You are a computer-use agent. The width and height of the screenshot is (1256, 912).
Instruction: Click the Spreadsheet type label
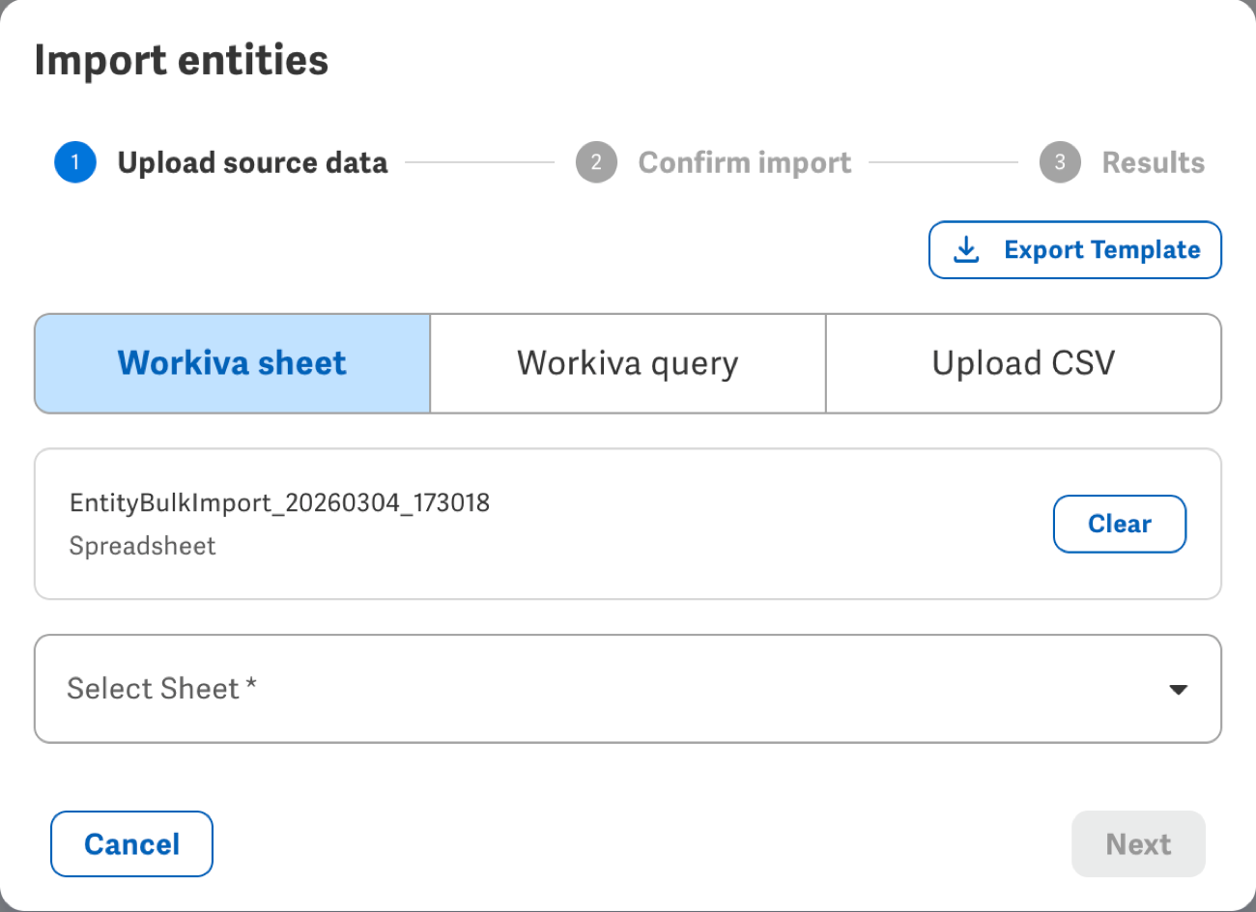tap(143, 546)
